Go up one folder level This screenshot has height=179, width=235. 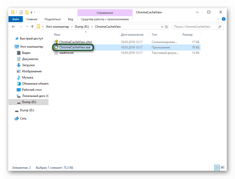pos(32,27)
